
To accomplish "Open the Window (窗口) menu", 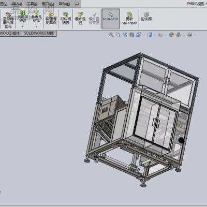I will coord(48,4).
